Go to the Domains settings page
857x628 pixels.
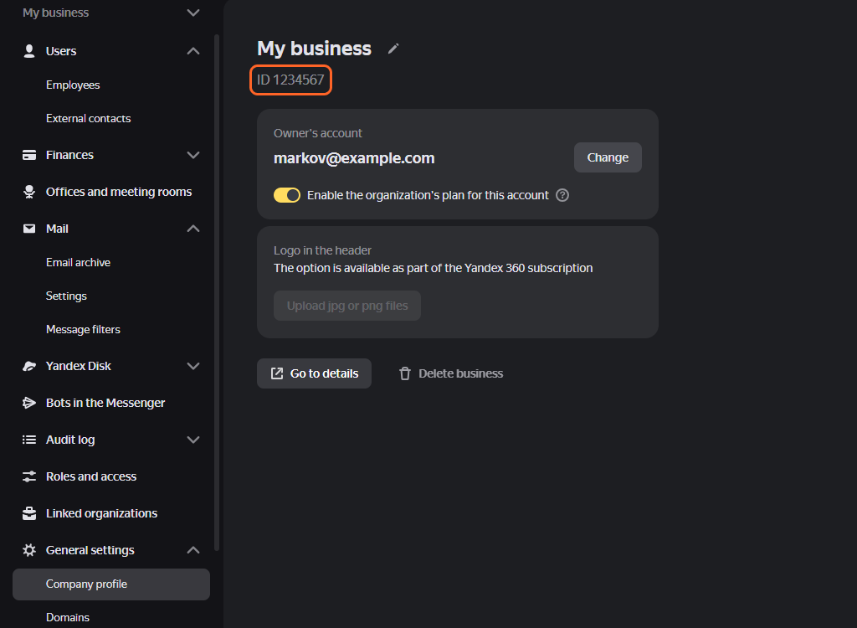68,617
